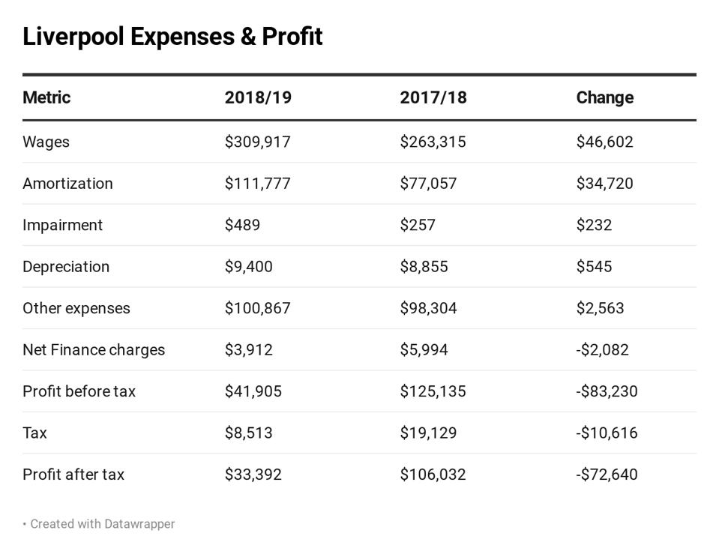The height and width of the screenshot is (554, 719).
Task: Click the $8,513 tax value
Action: pyautogui.click(x=248, y=433)
